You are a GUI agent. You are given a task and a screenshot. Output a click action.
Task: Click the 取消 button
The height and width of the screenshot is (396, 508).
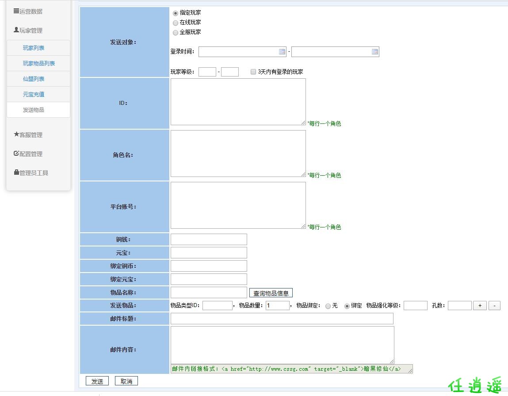point(126,381)
